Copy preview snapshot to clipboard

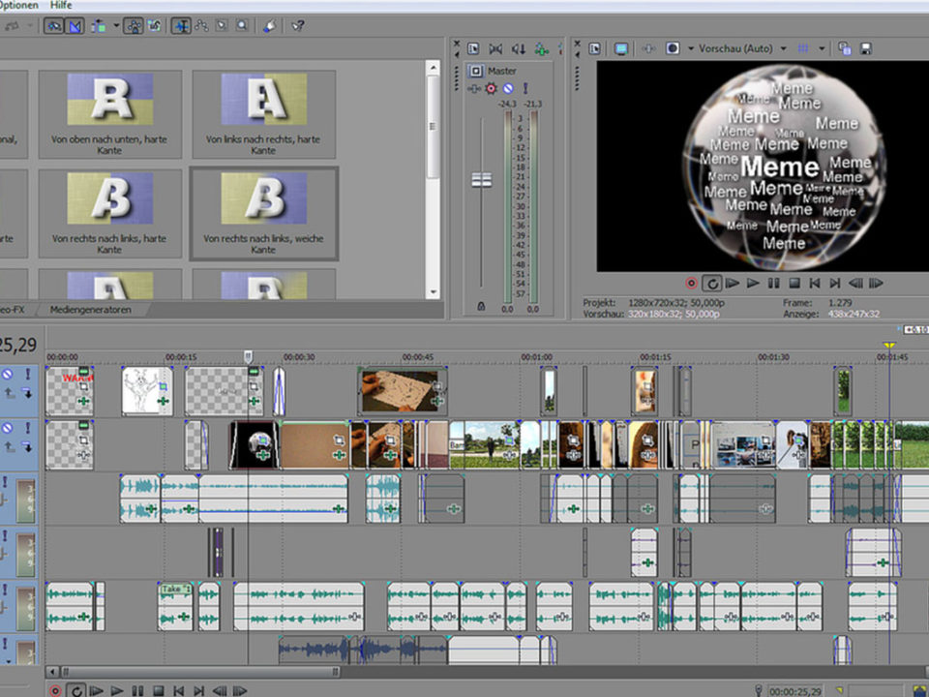(844, 48)
